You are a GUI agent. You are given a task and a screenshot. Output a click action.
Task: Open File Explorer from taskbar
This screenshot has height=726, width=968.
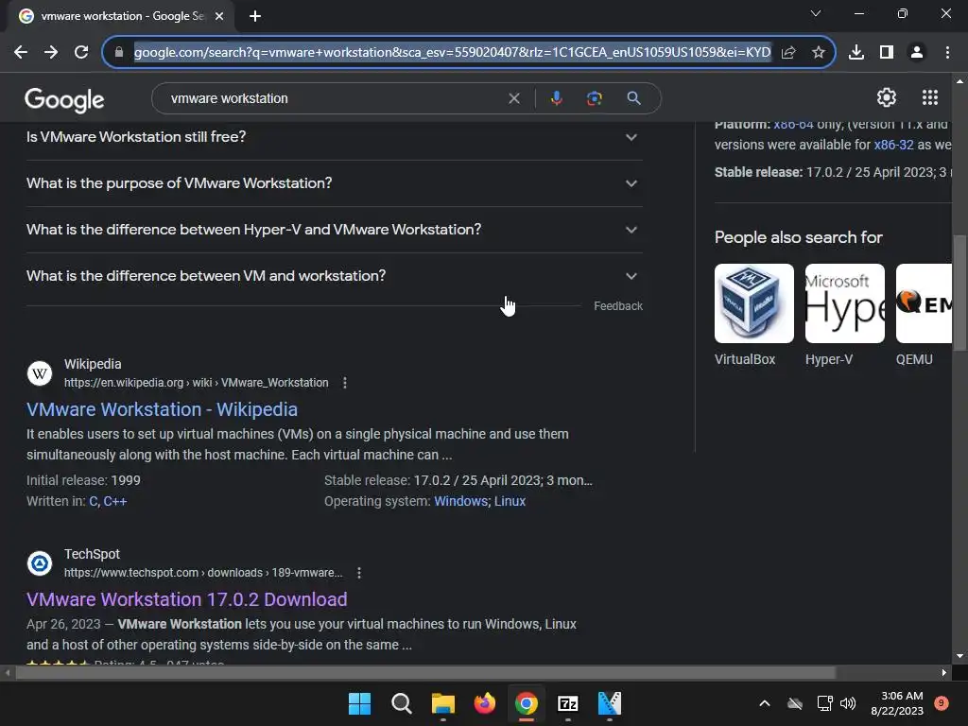442,703
